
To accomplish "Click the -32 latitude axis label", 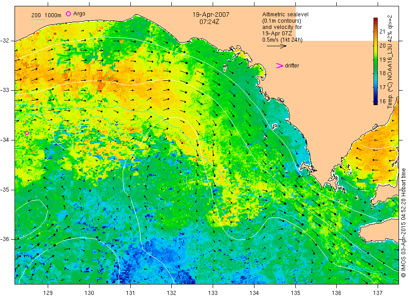I will (x=5, y=41).
